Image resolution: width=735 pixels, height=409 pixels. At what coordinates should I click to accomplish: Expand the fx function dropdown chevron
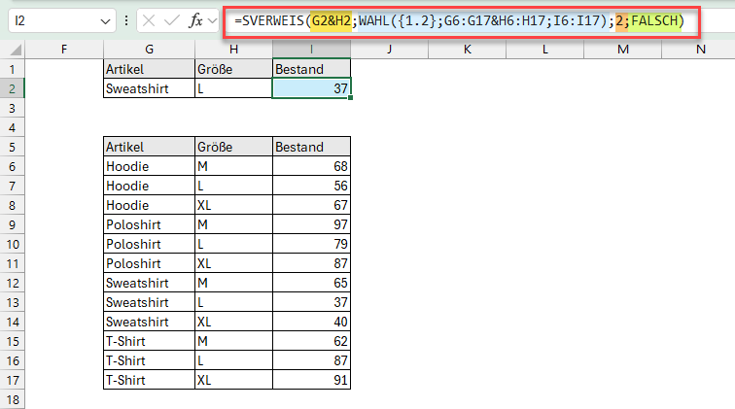tap(213, 20)
